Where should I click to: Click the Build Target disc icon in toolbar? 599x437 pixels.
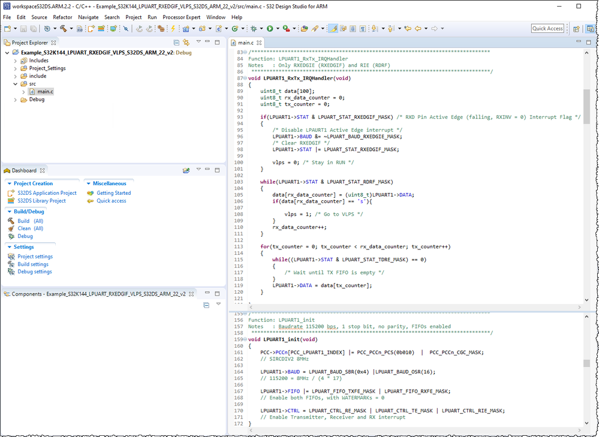point(47,29)
